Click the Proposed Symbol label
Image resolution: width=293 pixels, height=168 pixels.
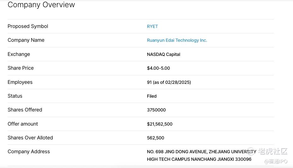pos(28,26)
